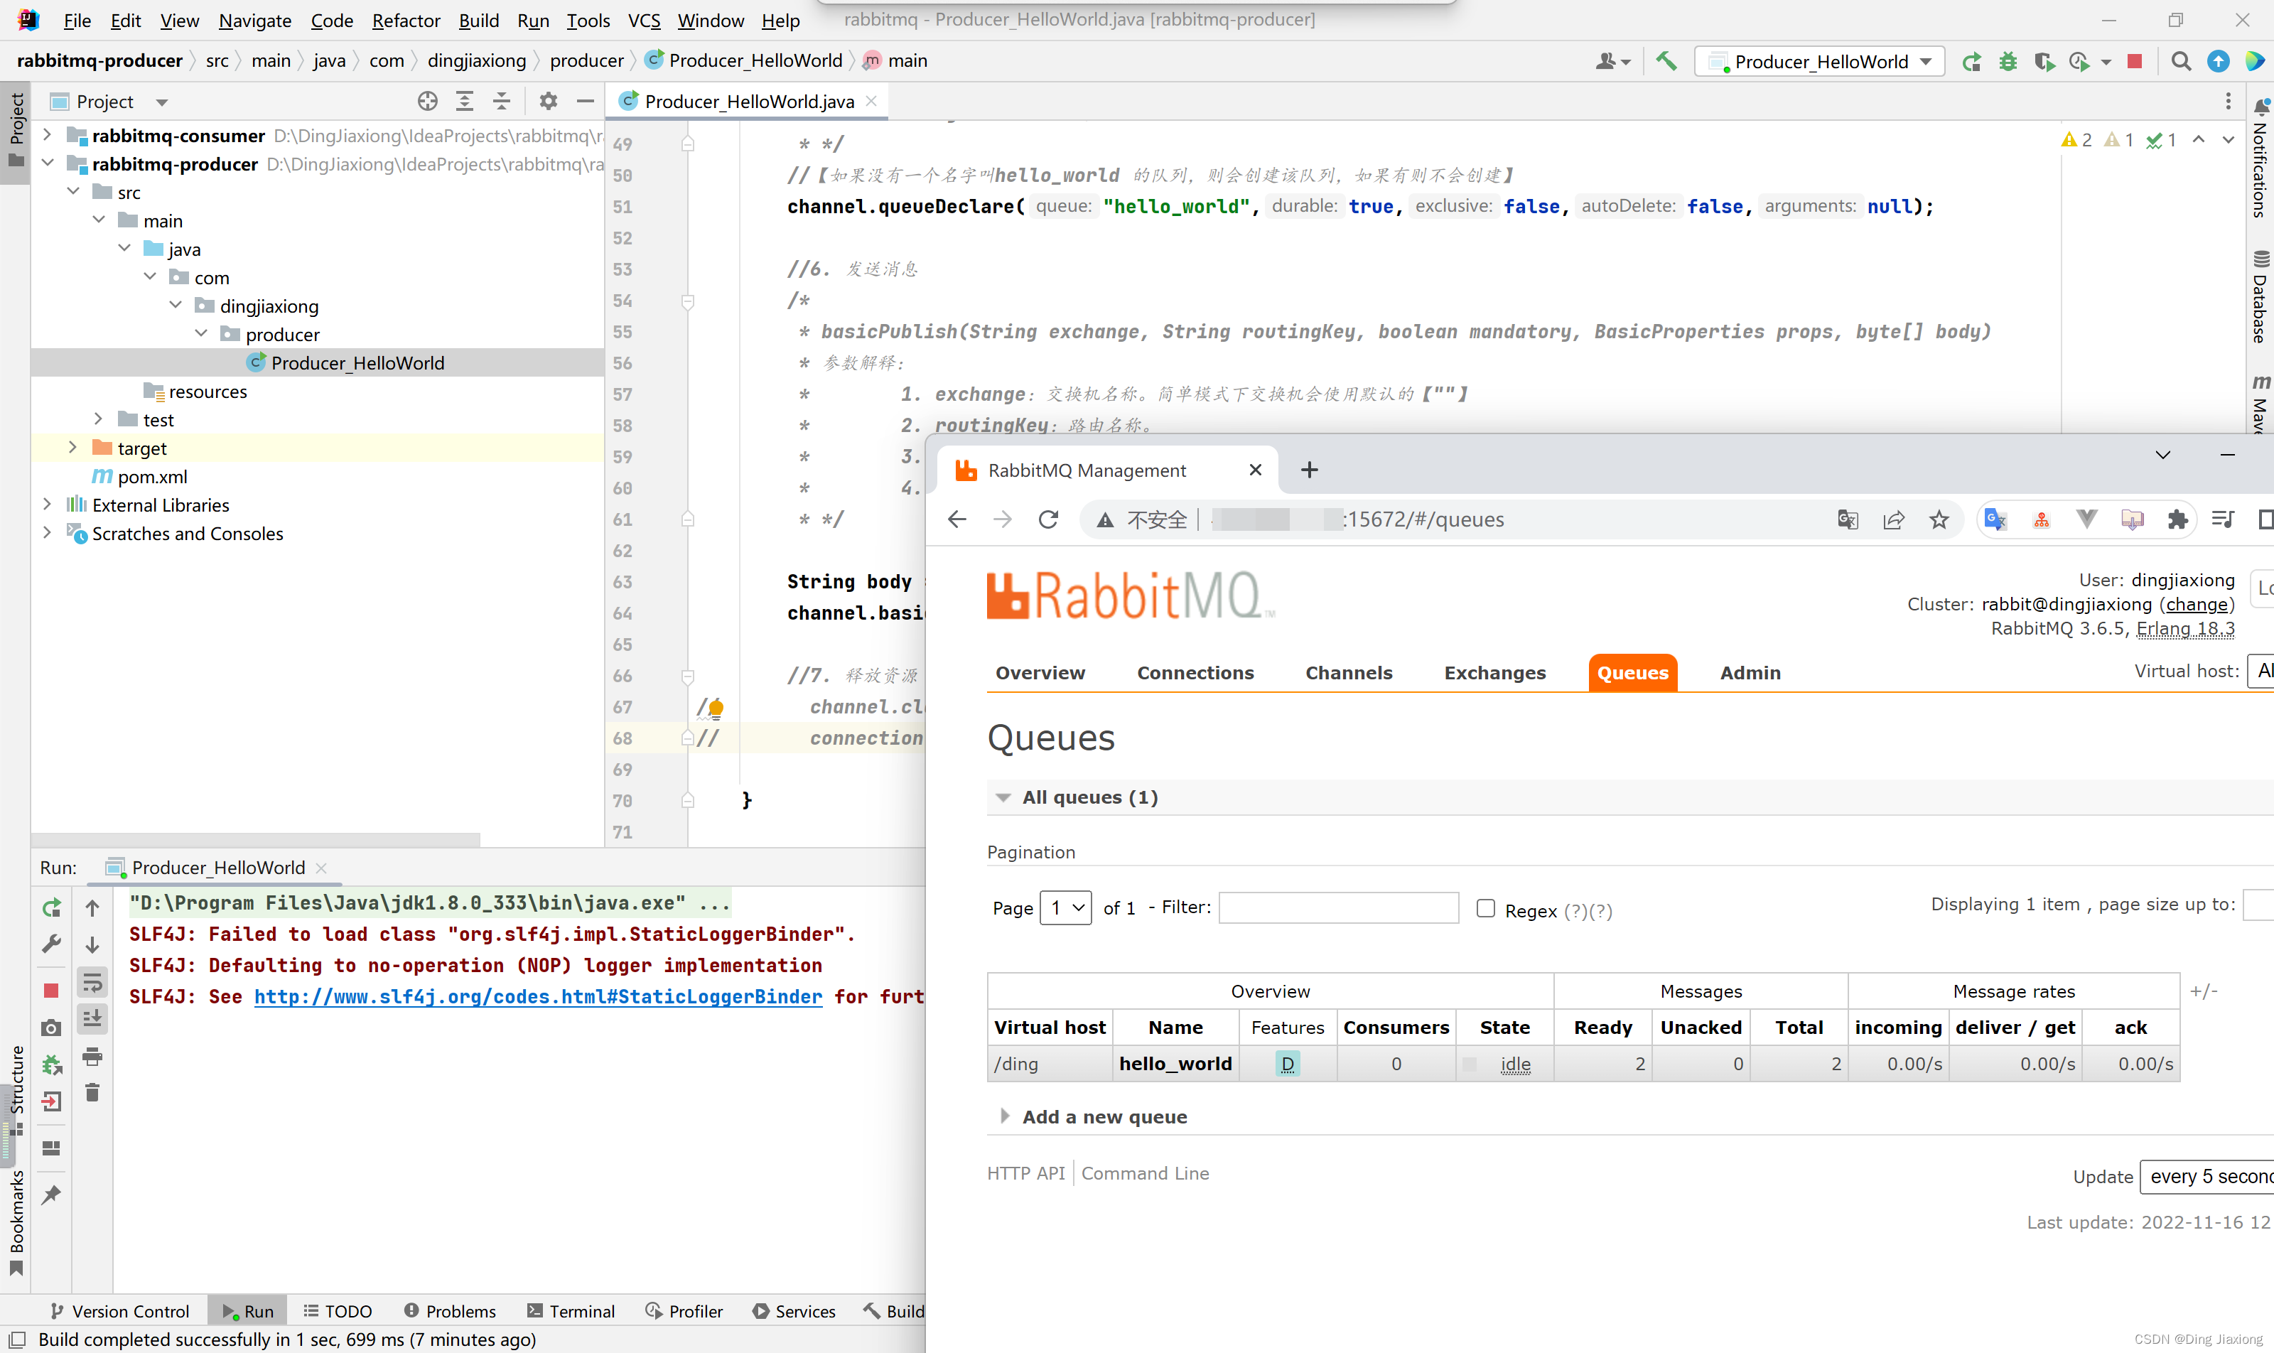Viewport: 2274px width, 1353px height.
Task: Click the blue update arrow icon
Action: 2219,61
